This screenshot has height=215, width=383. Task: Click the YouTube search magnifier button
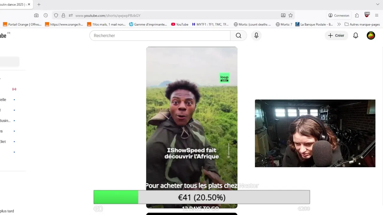click(x=238, y=36)
